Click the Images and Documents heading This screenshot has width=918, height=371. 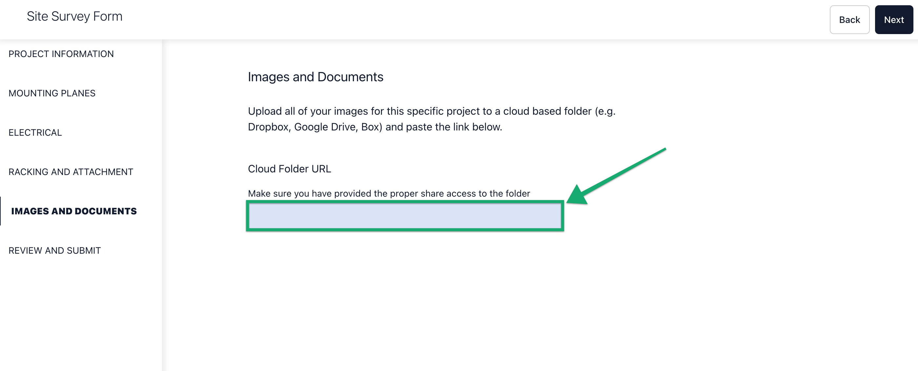click(315, 77)
